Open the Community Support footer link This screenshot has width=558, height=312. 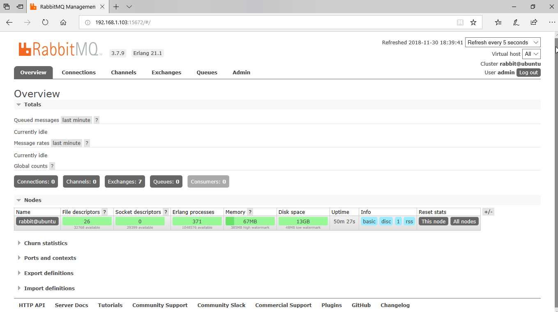tap(160, 305)
